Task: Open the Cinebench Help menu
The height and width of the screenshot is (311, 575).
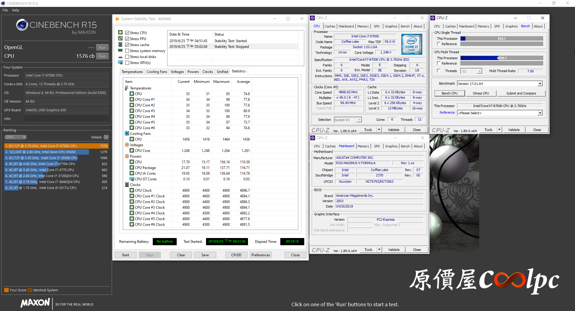Action: (x=16, y=10)
